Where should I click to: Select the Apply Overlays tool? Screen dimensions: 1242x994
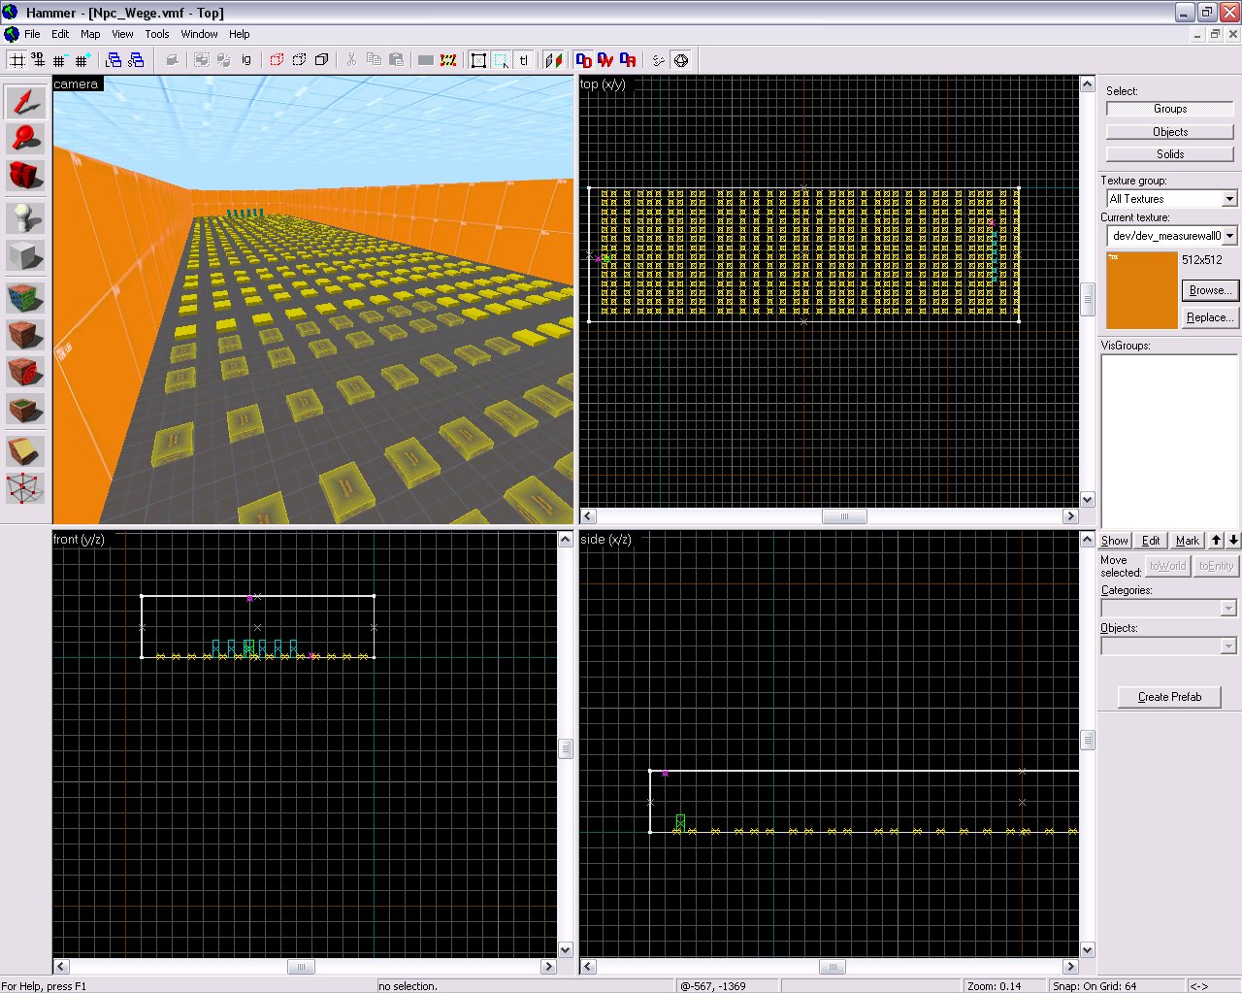[25, 410]
